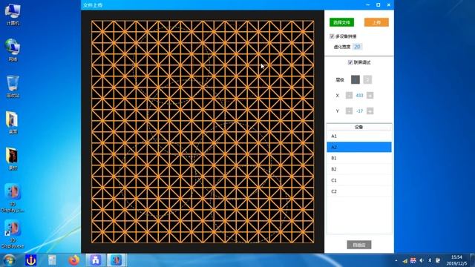Click the network signal tray icon
The height and width of the screenshot is (267, 475).
(x=405, y=260)
